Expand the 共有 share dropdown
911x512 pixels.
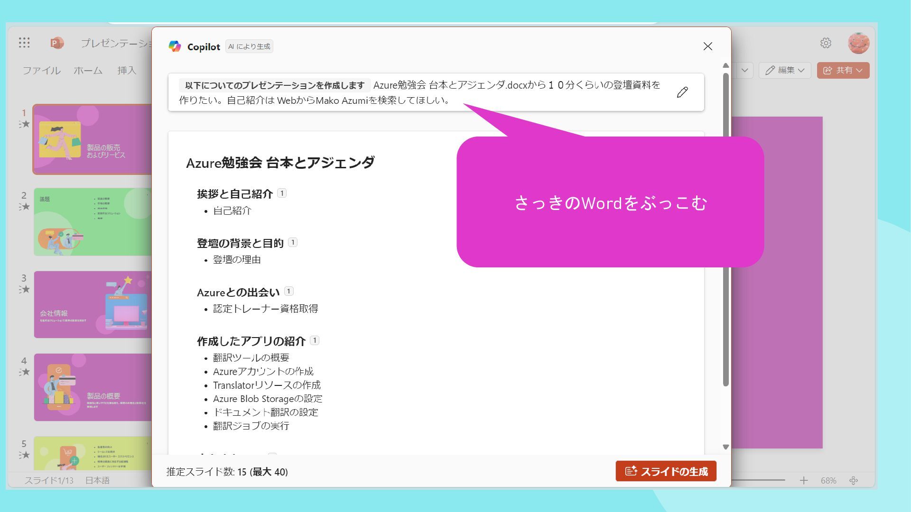843,70
